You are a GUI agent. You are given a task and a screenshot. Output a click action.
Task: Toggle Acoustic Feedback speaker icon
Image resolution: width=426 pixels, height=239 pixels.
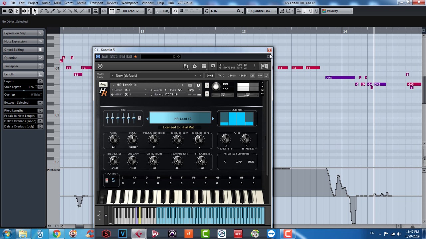pyautogui.click(x=17, y=11)
